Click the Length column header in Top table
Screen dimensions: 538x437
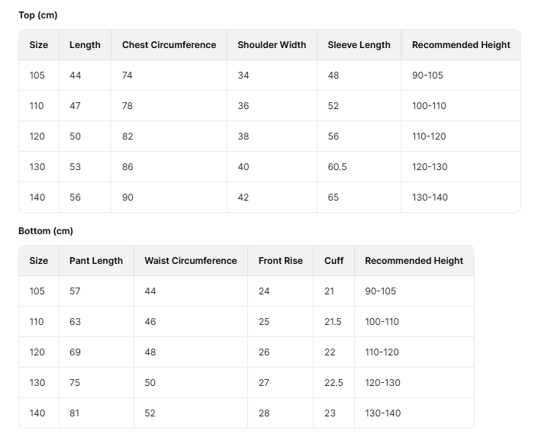(85, 45)
